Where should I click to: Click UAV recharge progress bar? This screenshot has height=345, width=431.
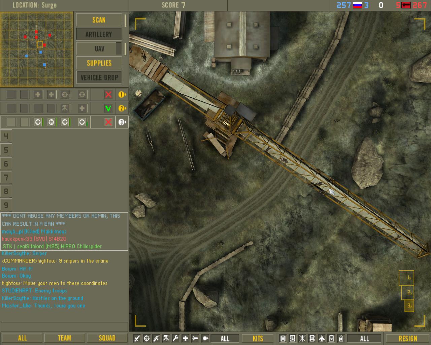point(125,49)
